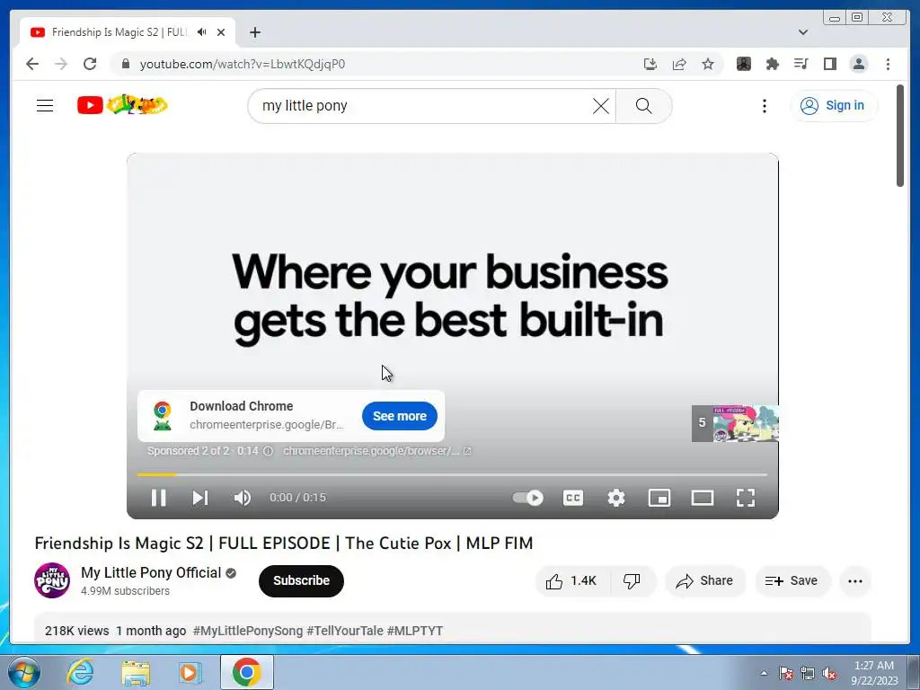Click the Share button
The width and height of the screenshot is (920, 690).
(704, 581)
